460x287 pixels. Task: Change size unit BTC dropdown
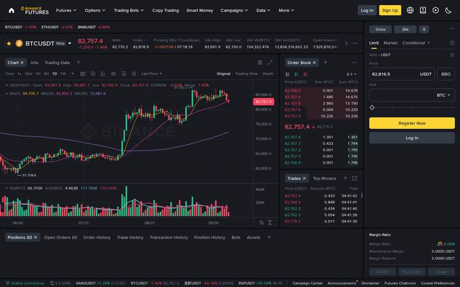coord(443,95)
